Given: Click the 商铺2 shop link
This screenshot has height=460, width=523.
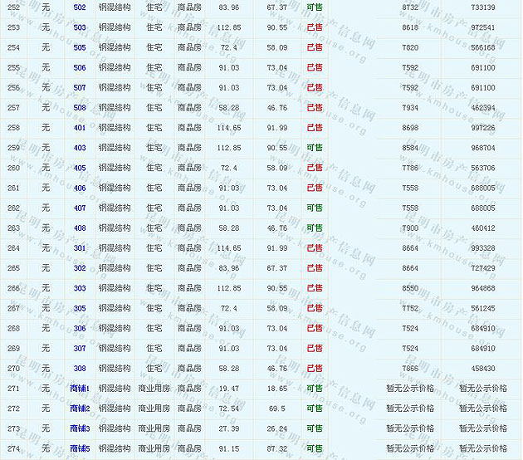Looking at the screenshot, I should point(80,409).
